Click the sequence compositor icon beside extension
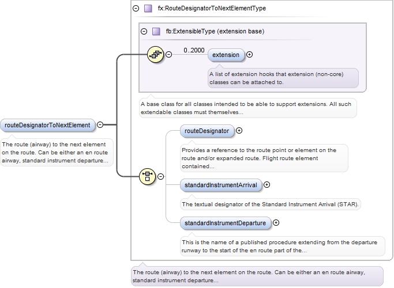This screenshot has height=288, width=394. coord(156,55)
